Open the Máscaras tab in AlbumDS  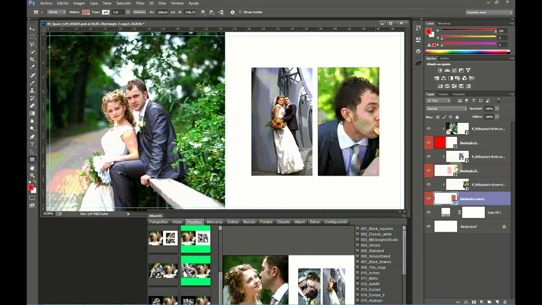click(215, 222)
